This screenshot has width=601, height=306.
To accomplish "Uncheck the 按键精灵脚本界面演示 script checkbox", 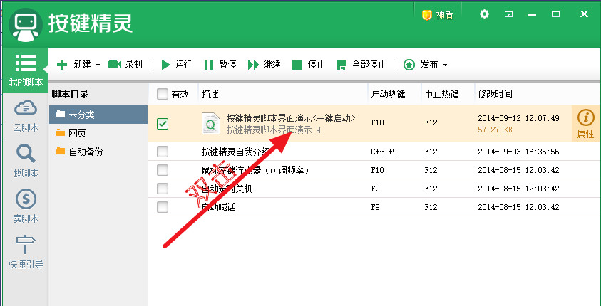I will coord(163,124).
